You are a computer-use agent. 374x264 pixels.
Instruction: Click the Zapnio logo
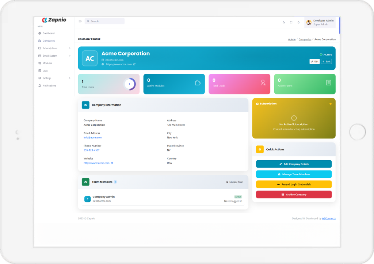coord(54,20)
